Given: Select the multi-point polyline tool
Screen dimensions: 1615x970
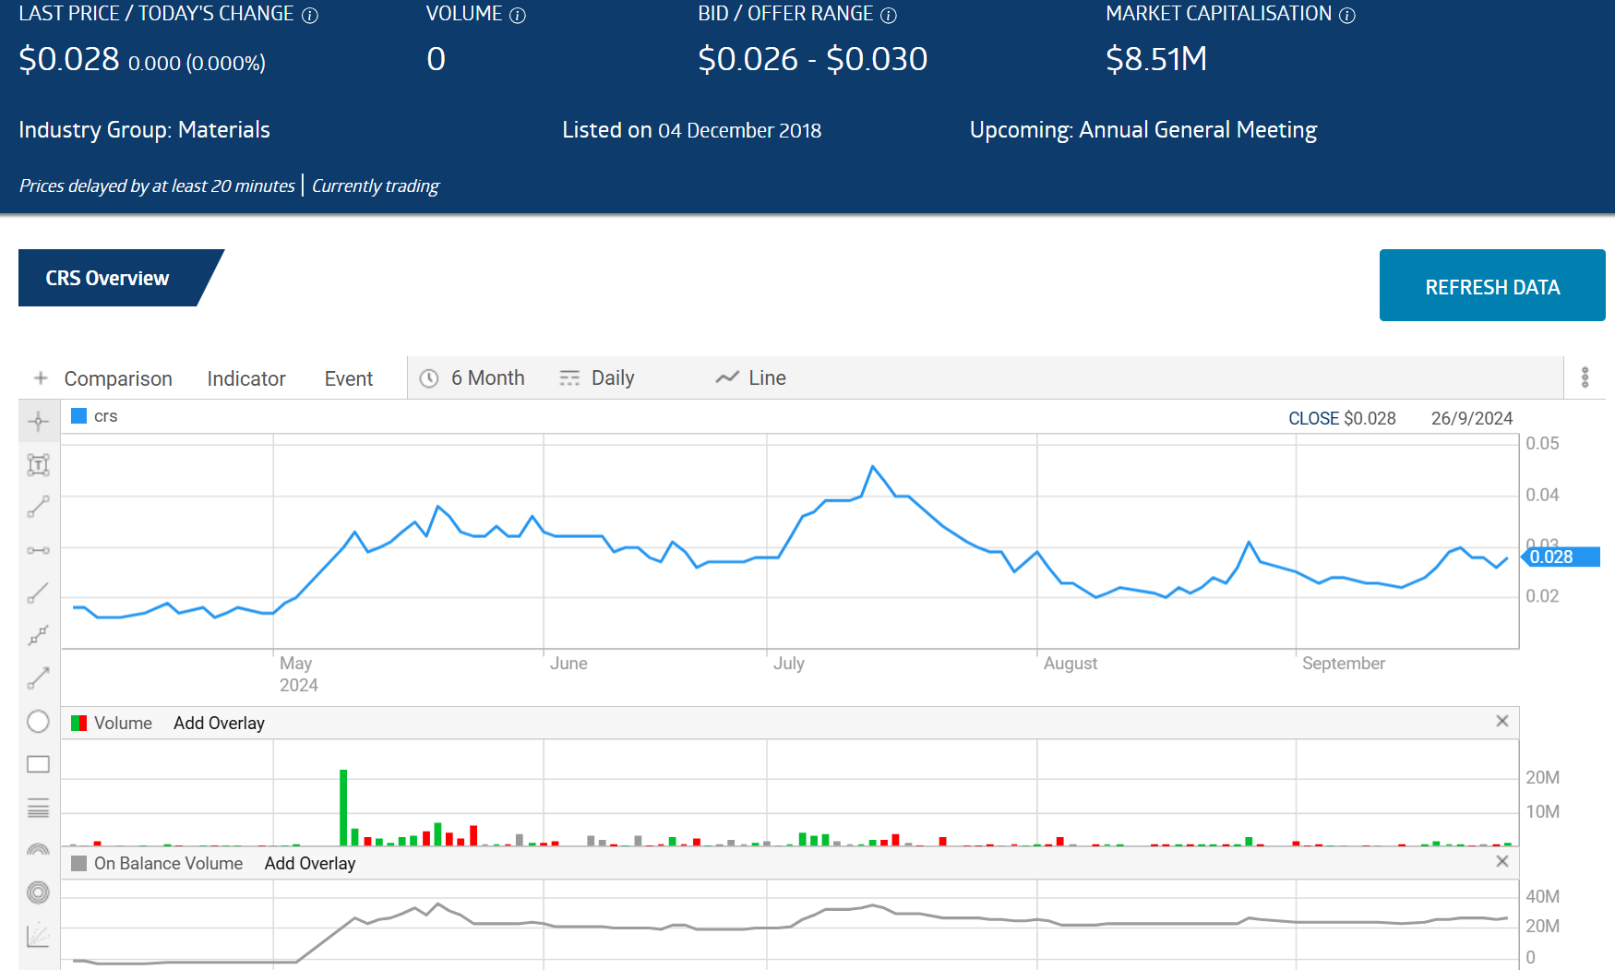Looking at the screenshot, I should click(38, 635).
